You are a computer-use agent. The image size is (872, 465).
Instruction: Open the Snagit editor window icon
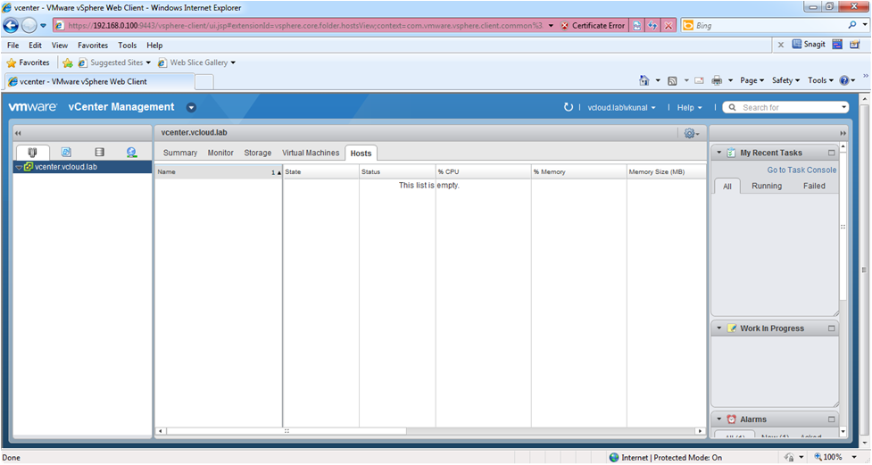[x=837, y=45]
